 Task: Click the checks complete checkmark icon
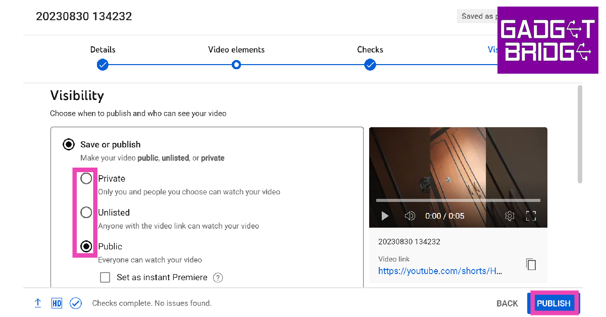pos(76,303)
